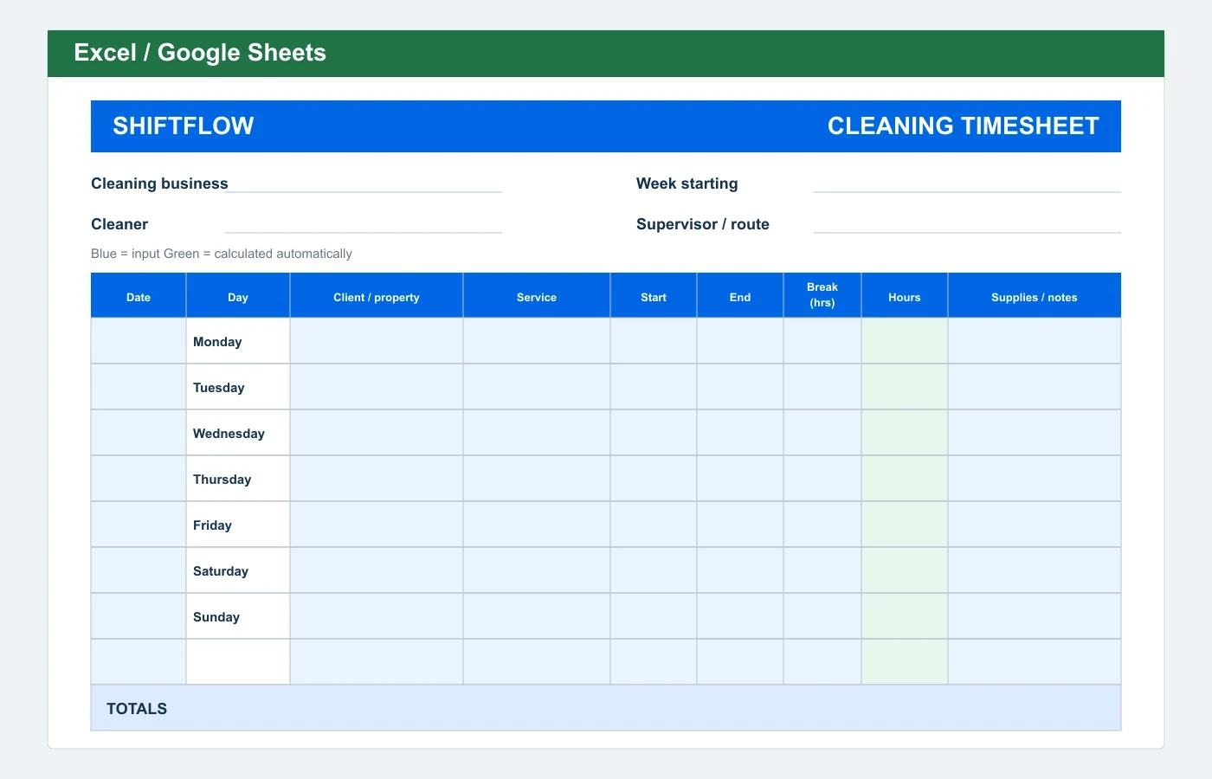Viewport: 1212px width, 779px height.
Task: Click the Friday day label
Action: coord(212,525)
